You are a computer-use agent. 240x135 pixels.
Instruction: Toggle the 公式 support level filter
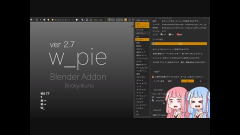142,23
